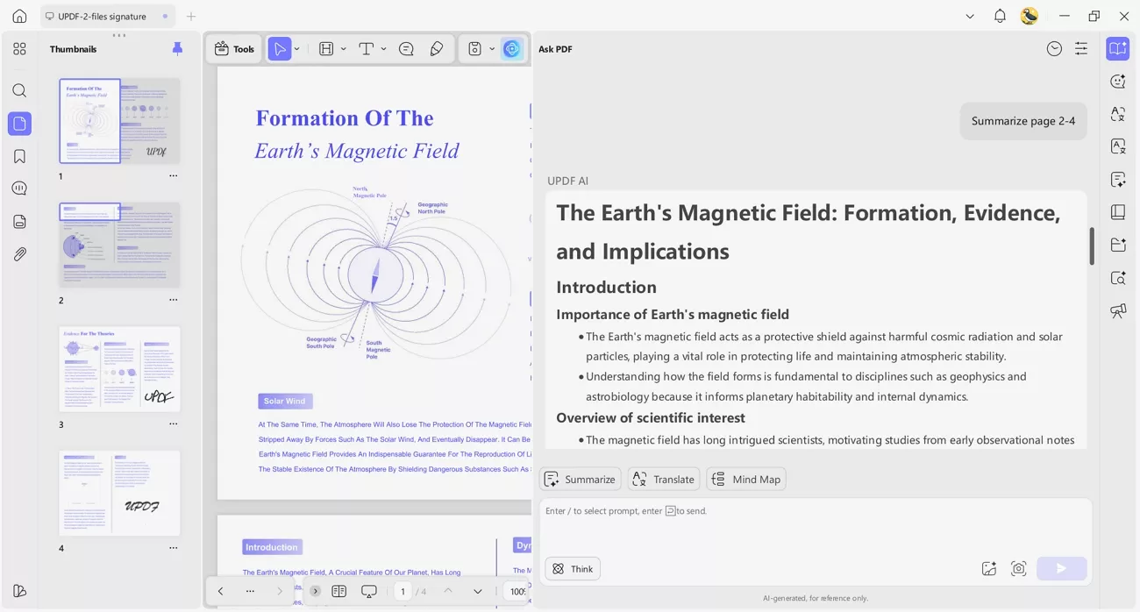Open the Bookmarks panel icon
1140x612 pixels.
tap(19, 156)
